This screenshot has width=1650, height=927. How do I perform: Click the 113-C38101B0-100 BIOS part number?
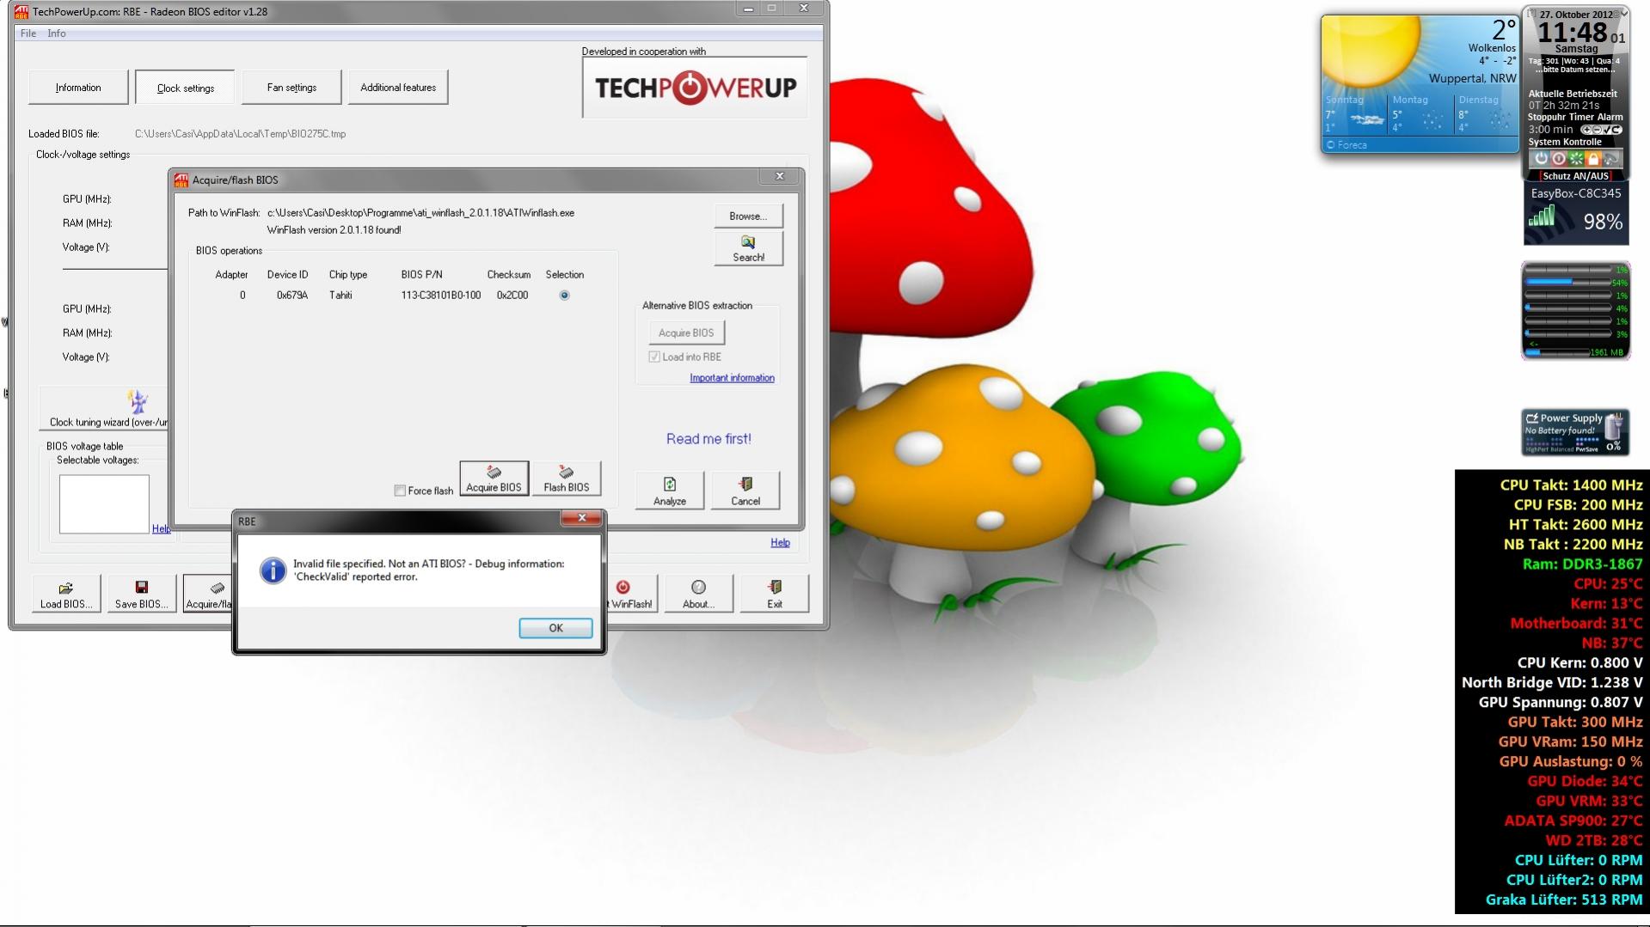click(440, 295)
